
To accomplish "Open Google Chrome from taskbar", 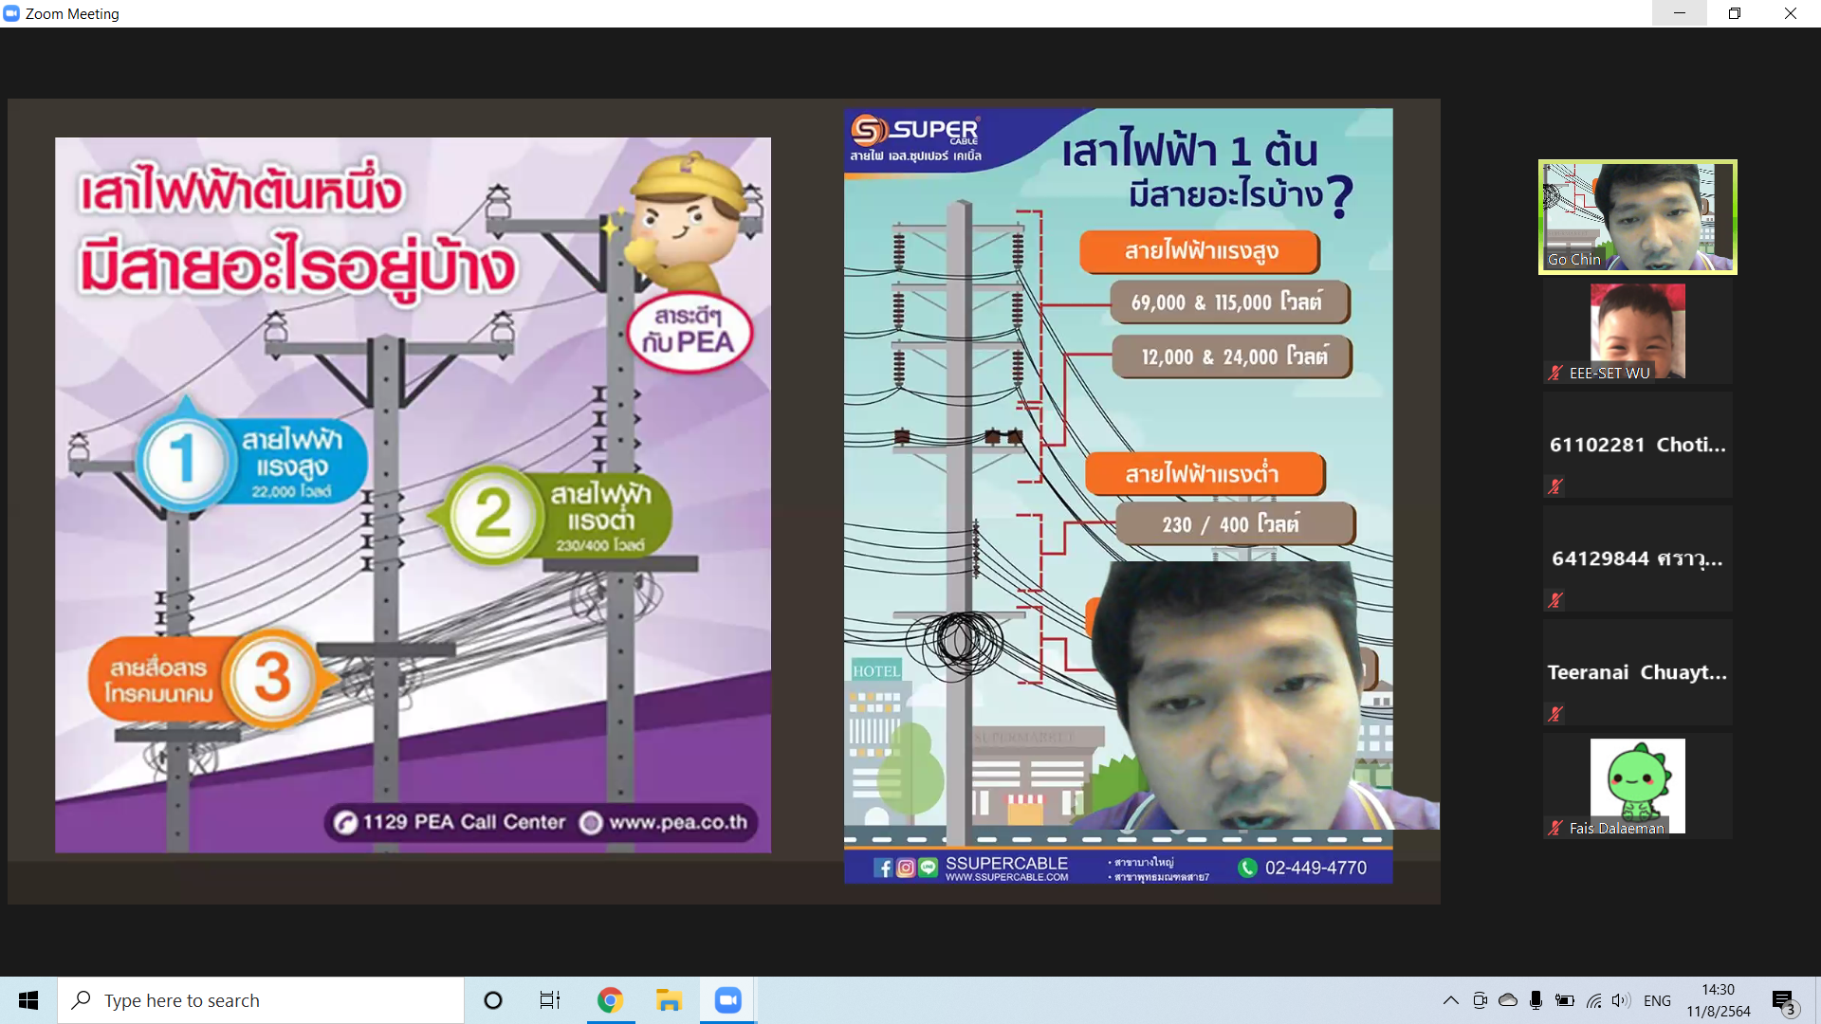I will pos(610,1000).
